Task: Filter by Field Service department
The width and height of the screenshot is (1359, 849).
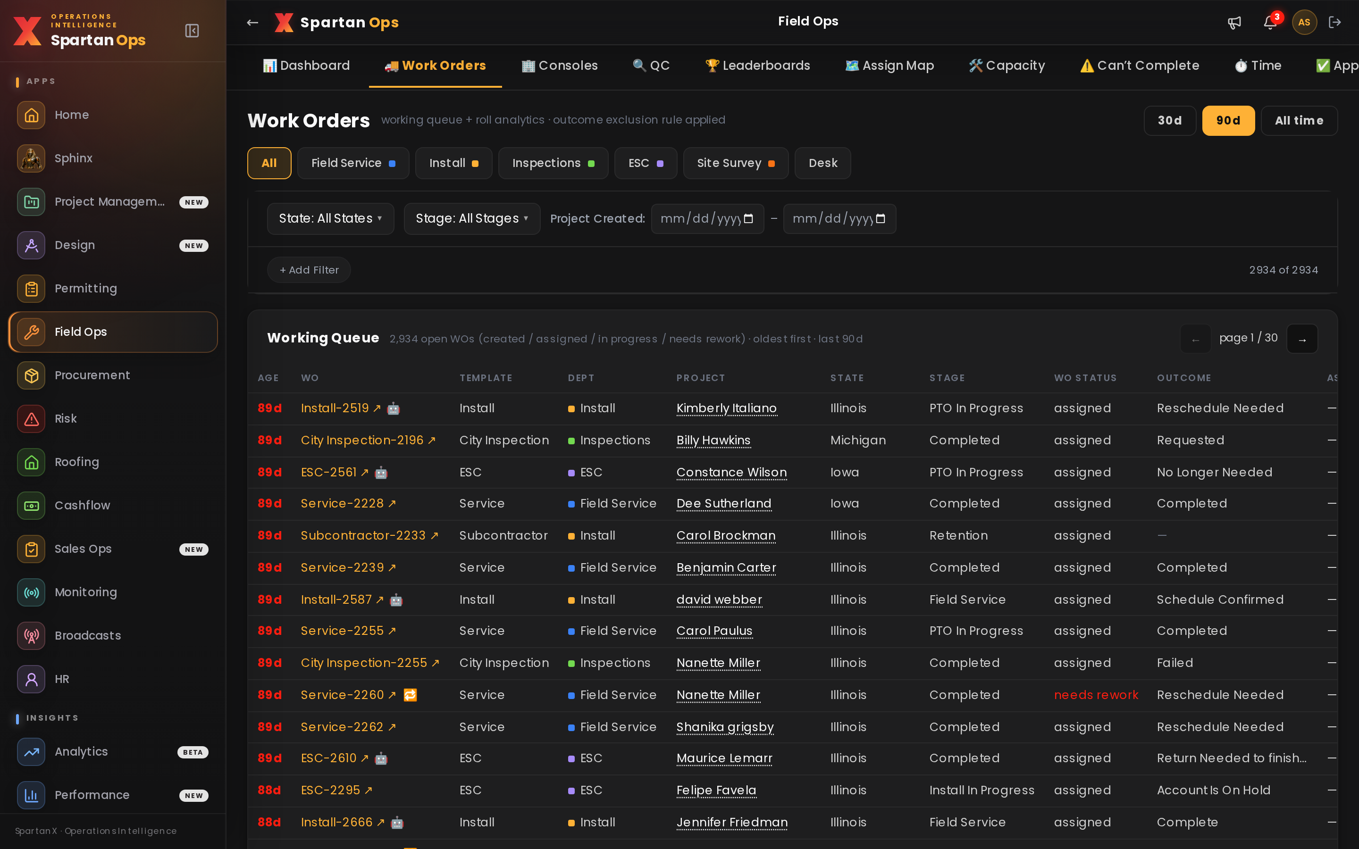Action: [x=353, y=163]
